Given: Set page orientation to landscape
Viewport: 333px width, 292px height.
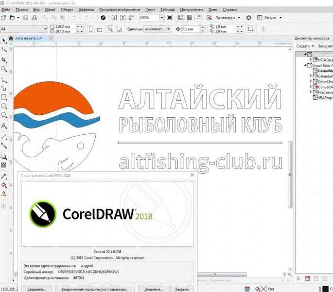Looking at the screenshot, I should pyautogui.click(x=99, y=29).
